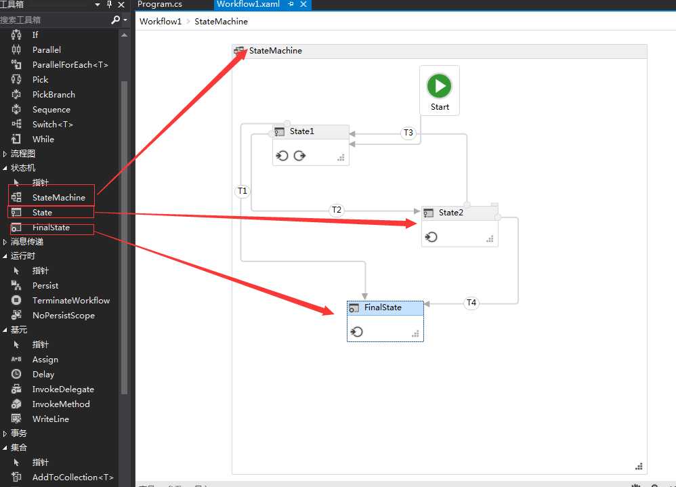Click the toolbox search magnifier icon

[x=115, y=20]
